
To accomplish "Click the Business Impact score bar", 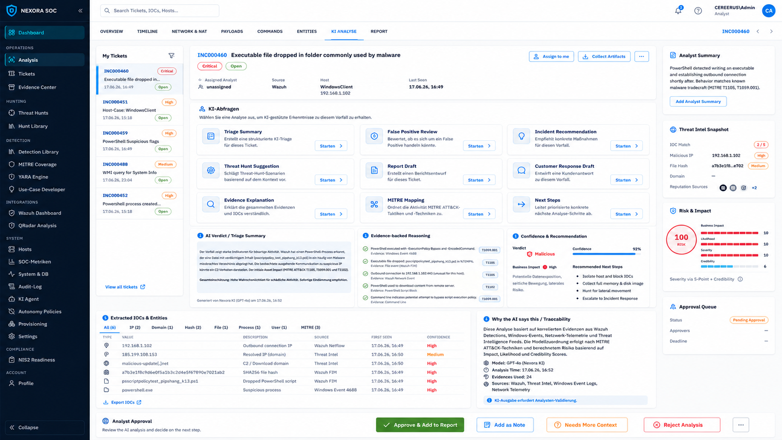I will pyautogui.click(x=730, y=233).
